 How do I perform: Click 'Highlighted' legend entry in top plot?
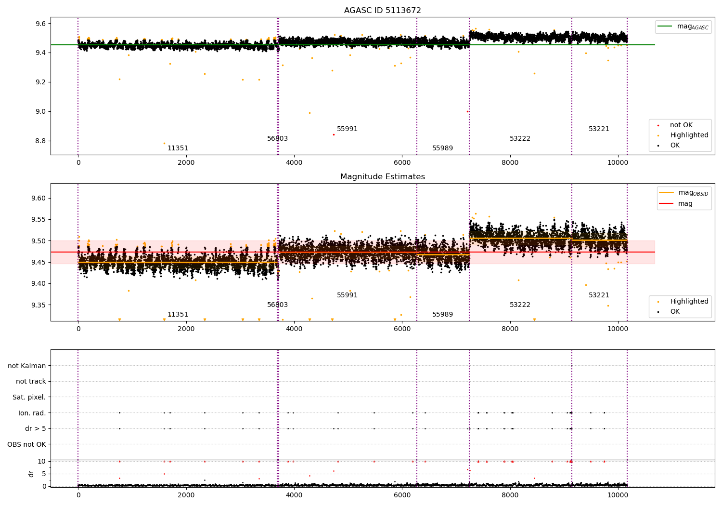[684, 135]
